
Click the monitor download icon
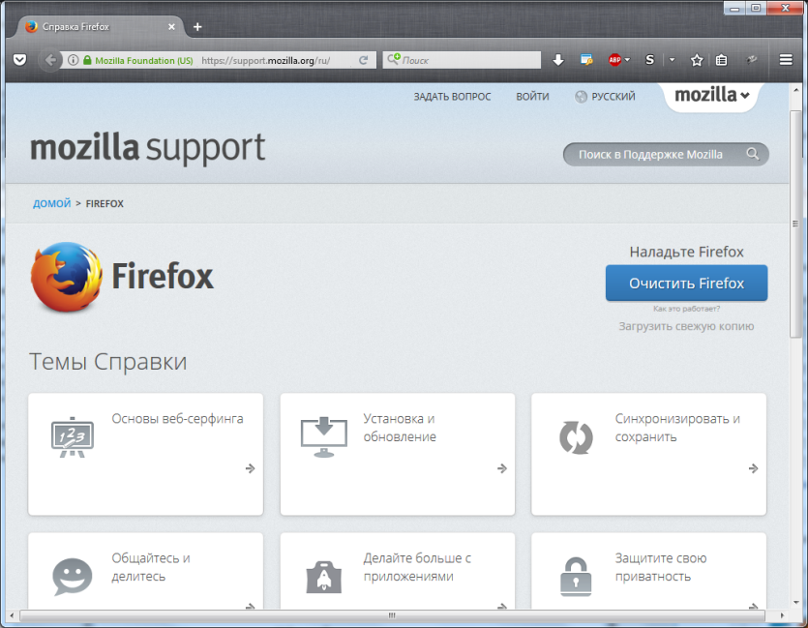point(323,436)
